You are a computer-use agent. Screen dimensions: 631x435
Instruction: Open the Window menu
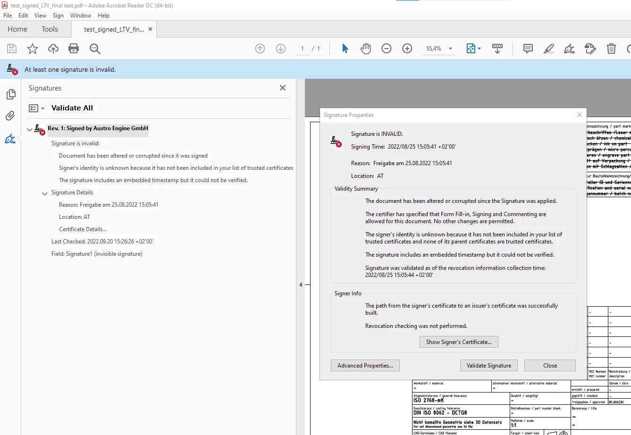(81, 16)
